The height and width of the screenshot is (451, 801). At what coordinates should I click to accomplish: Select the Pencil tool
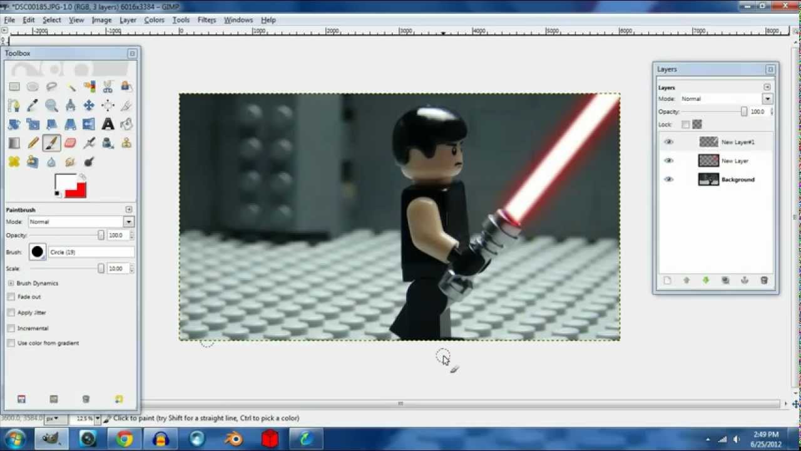click(33, 143)
